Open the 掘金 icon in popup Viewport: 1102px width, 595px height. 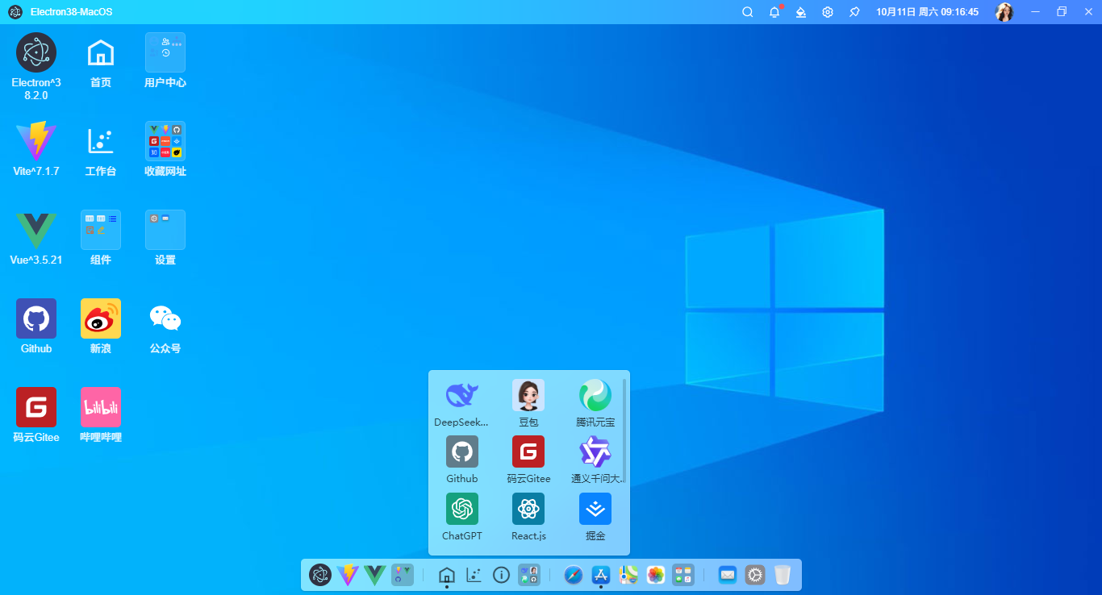[595, 509]
